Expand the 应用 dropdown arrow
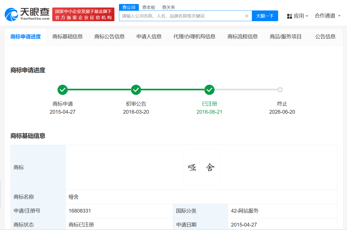 (307, 16)
